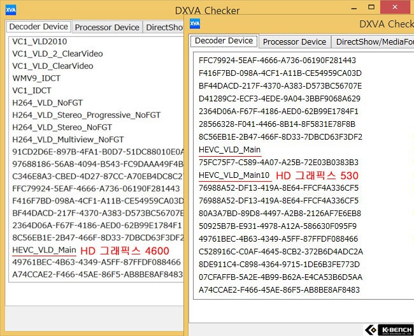
Task: Select Decoder Device tab in front window
Action: 224,41
